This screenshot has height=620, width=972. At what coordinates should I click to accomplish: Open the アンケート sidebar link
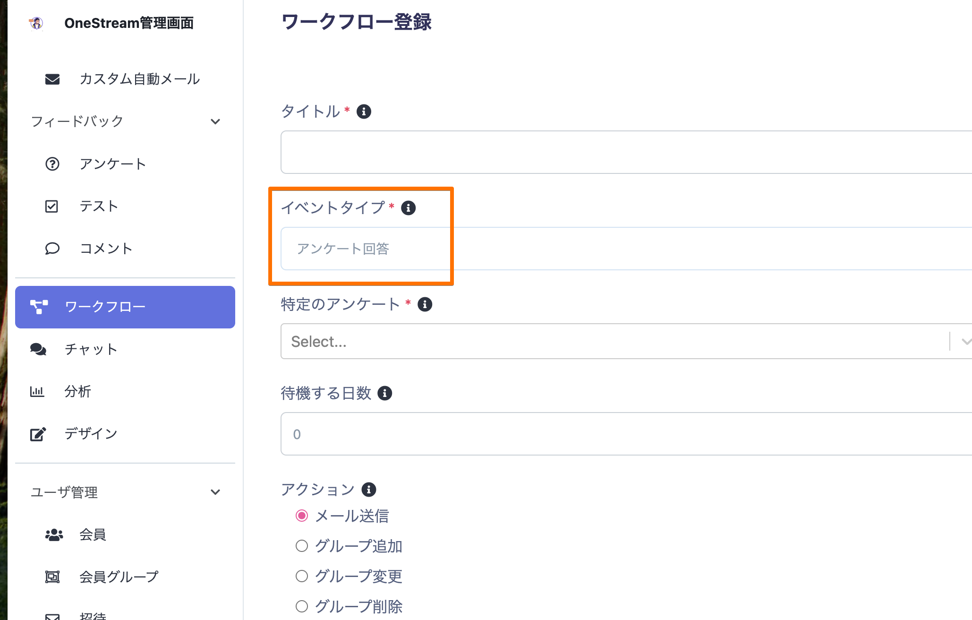112,164
